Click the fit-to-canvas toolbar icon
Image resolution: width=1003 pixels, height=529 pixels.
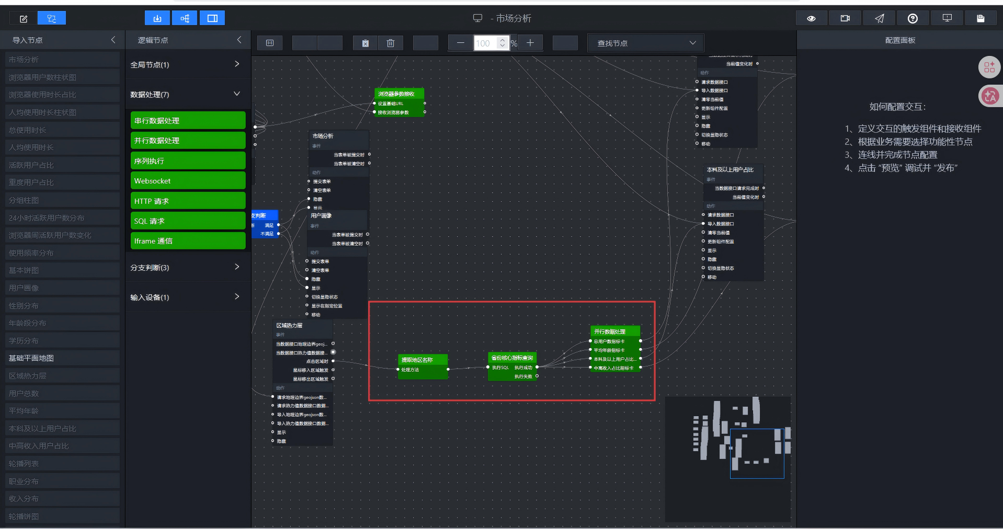coord(270,43)
